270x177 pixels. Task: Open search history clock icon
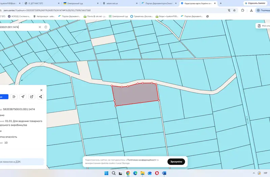[x=46, y=27]
